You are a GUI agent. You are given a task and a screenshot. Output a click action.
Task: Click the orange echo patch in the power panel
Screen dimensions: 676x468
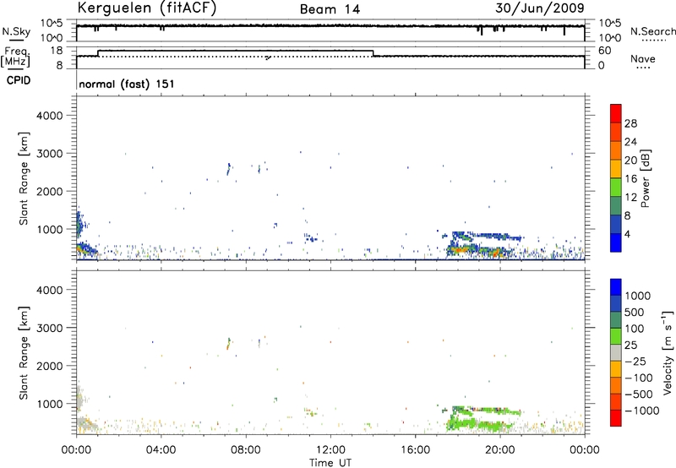[460, 249]
